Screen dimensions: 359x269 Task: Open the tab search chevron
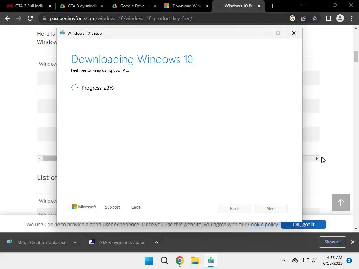point(303,5)
